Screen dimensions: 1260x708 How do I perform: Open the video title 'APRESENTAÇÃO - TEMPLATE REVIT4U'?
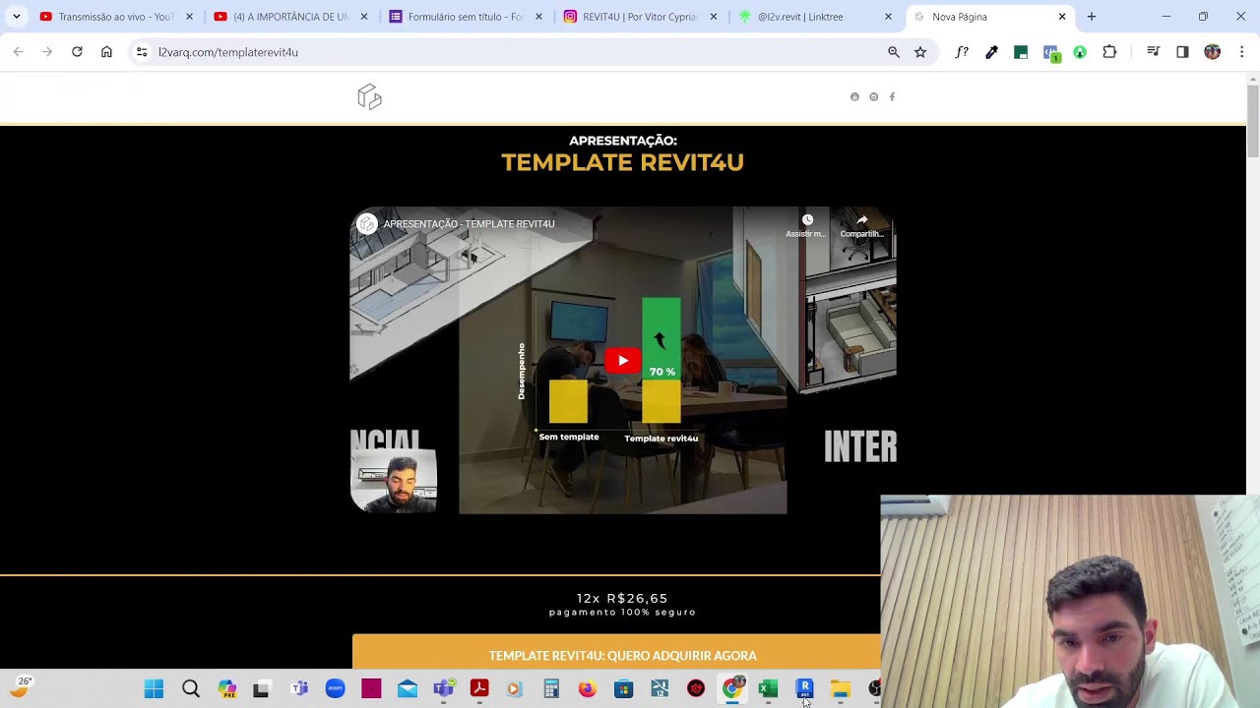(x=469, y=224)
